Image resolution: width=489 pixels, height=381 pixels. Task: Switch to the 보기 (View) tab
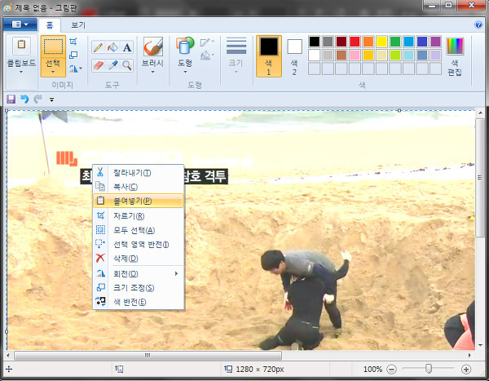78,25
